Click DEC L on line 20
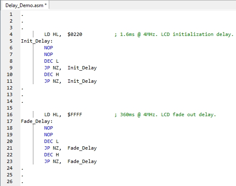Screen dimensions: 236x186 pos(51,141)
